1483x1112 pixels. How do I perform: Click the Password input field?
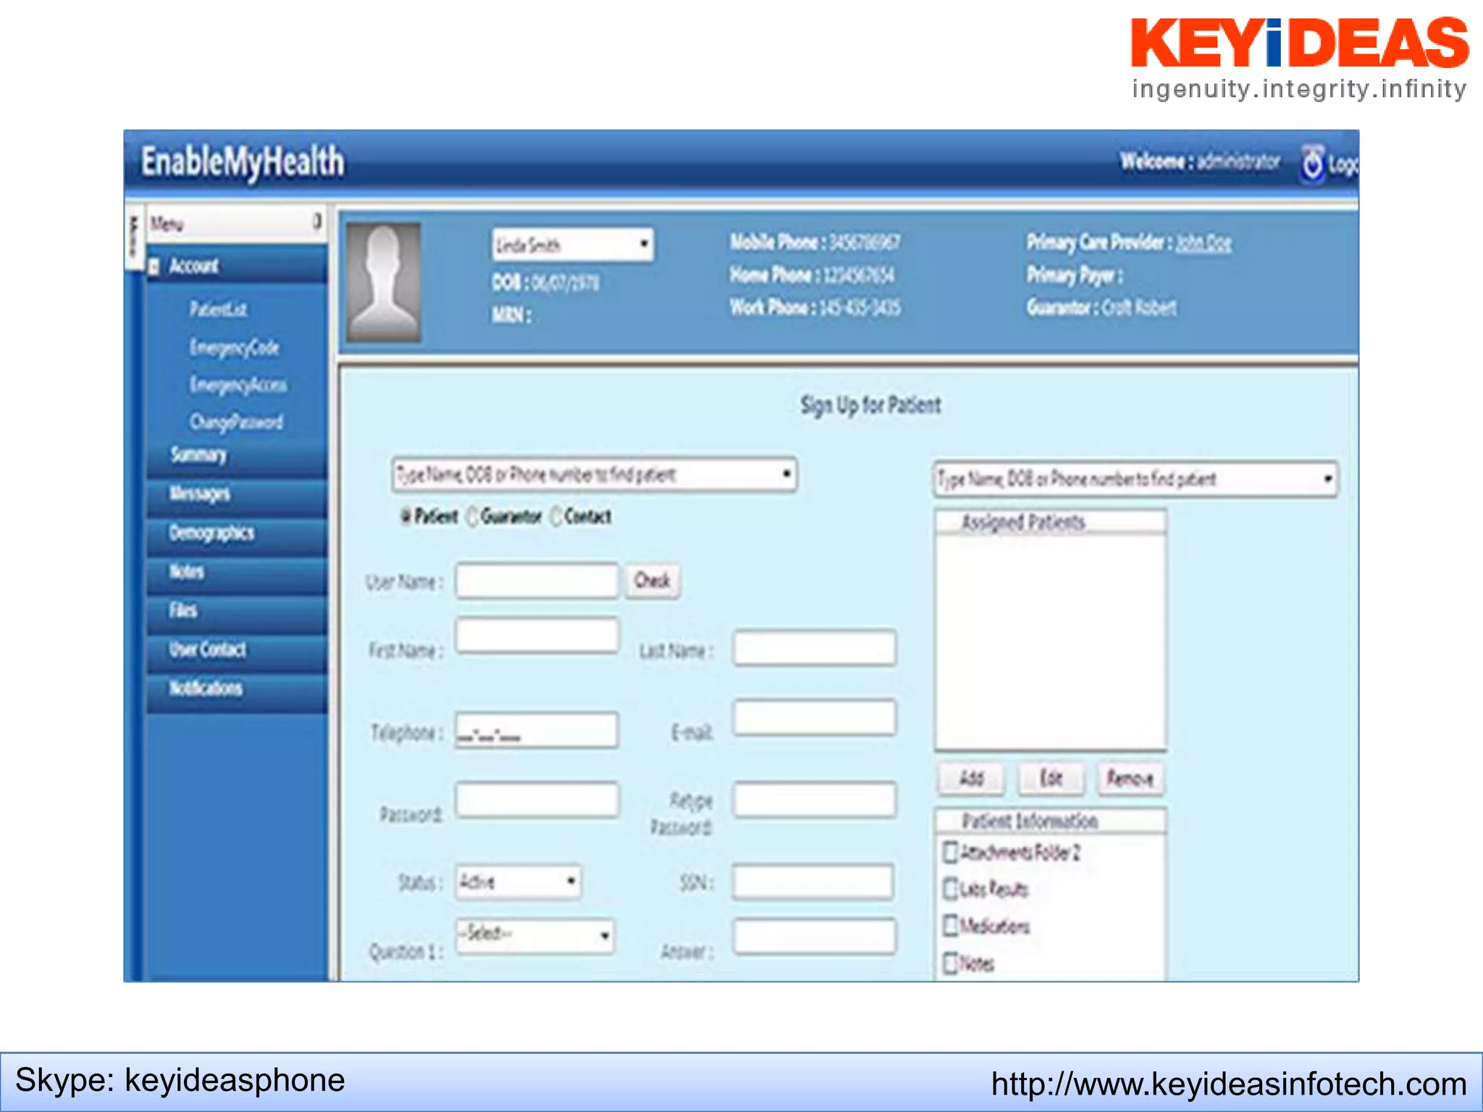click(x=537, y=800)
